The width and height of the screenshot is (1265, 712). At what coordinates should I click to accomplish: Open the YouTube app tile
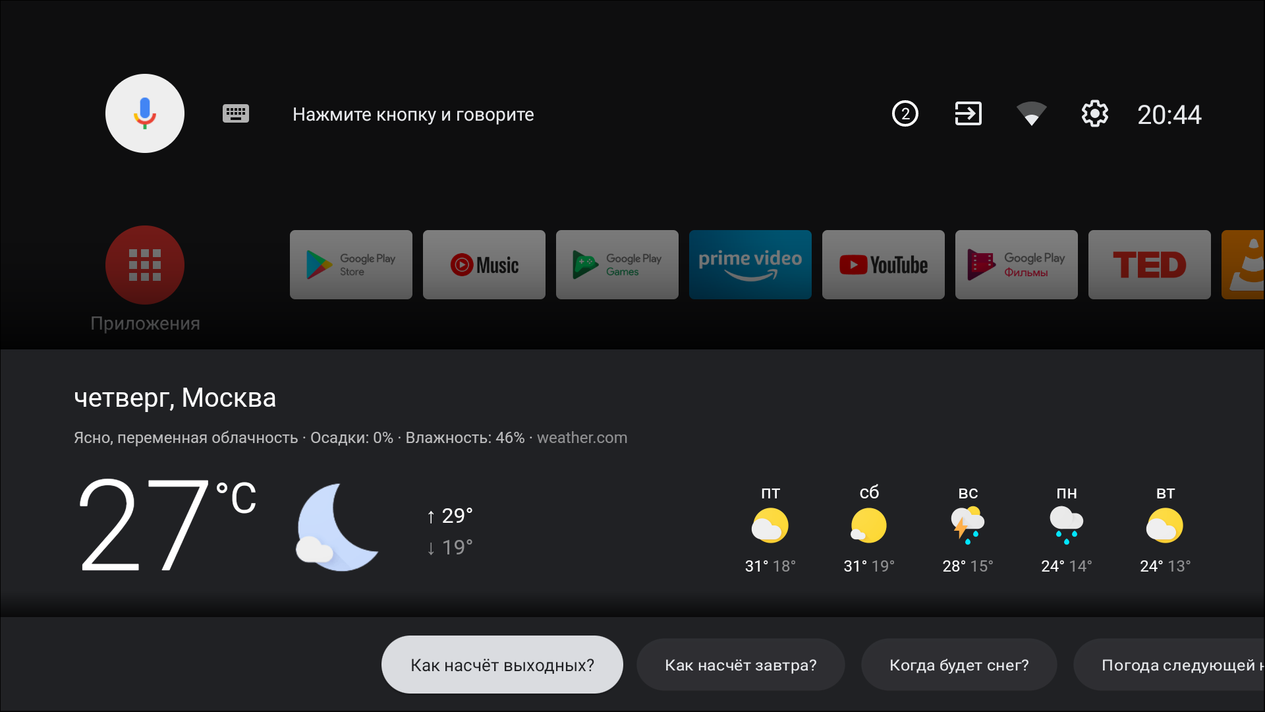pyautogui.click(x=884, y=265)
